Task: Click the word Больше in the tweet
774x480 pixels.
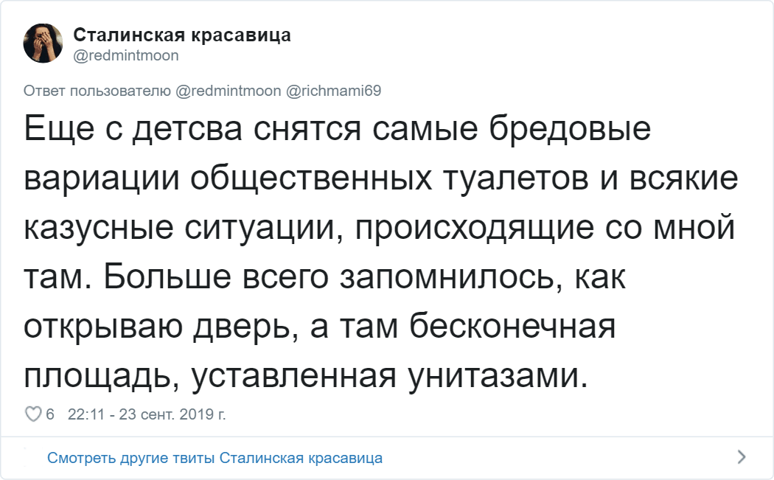Action: click(x=167, y=276)
